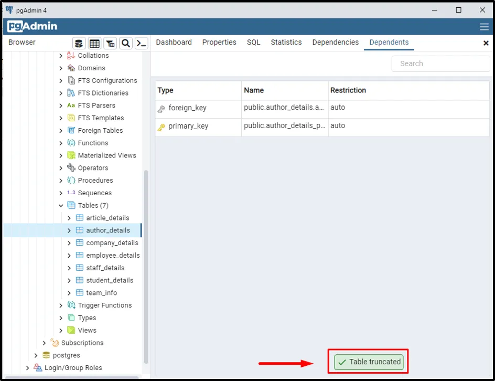Click the Filtered Rows icon in Browser toolbar
Screen dimensions: 495x381
point(110,43)
